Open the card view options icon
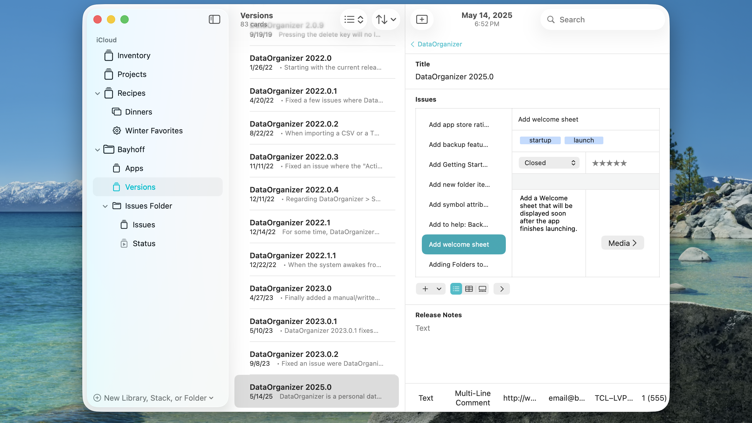The width and height of the screenshot is (752, 423). click(x=354, y=19)
